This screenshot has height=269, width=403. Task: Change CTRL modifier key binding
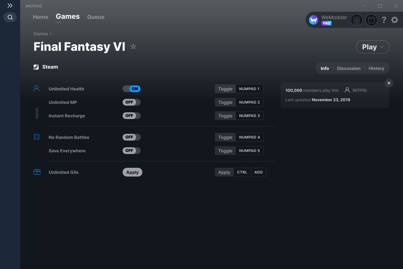pyautogui.click(x=242, y=172)
